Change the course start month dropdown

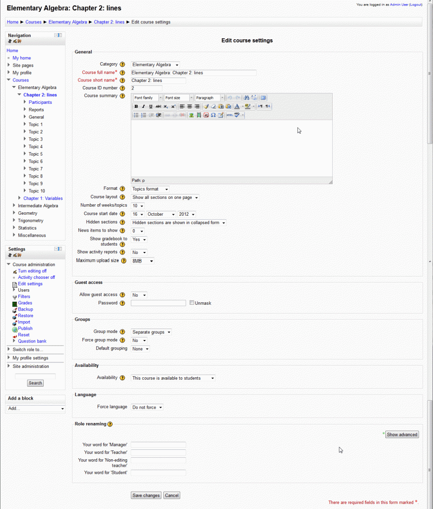point(161,214)
